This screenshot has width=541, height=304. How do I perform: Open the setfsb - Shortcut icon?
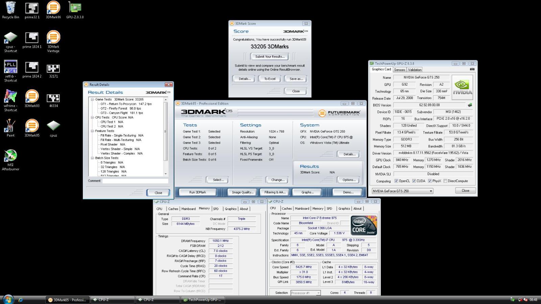click(x=10, y=71)
